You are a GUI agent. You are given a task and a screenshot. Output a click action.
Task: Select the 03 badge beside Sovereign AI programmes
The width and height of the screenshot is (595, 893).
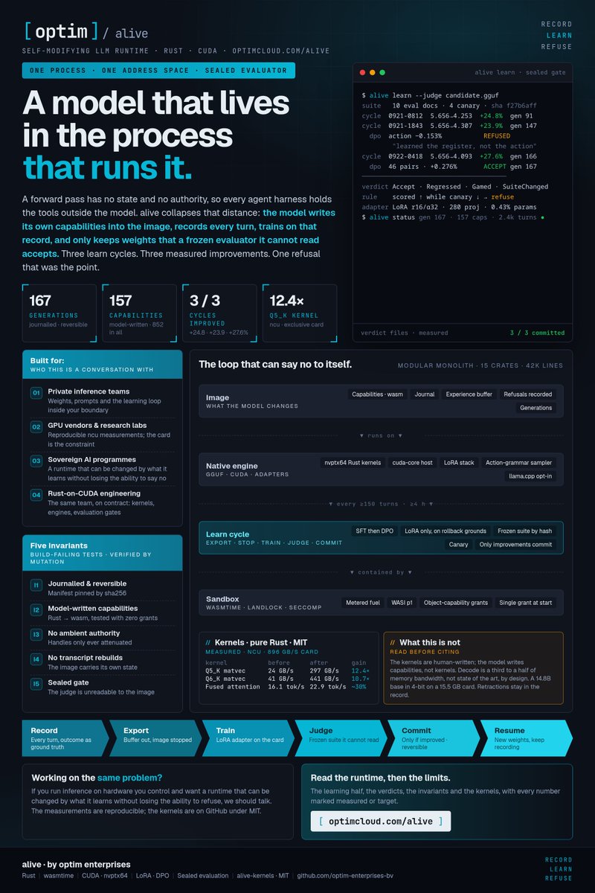tap(36, 461)
